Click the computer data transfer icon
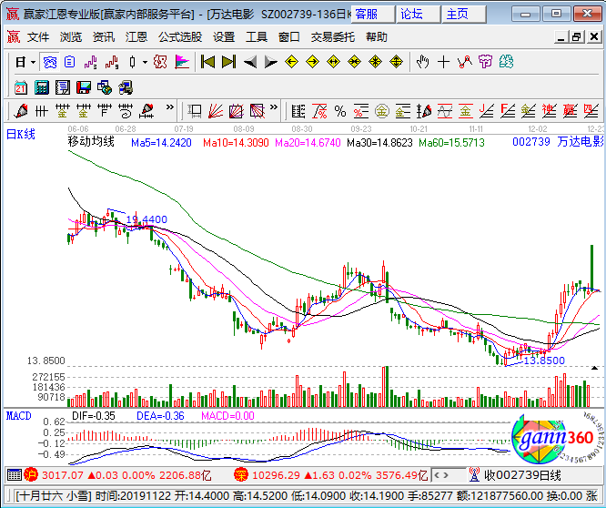Image resolution: width=606 pixels, height=508 pixels. [126, 87]
